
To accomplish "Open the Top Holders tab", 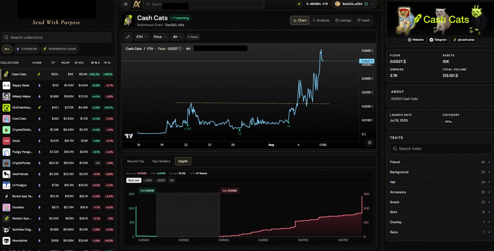I will (161, 161).
